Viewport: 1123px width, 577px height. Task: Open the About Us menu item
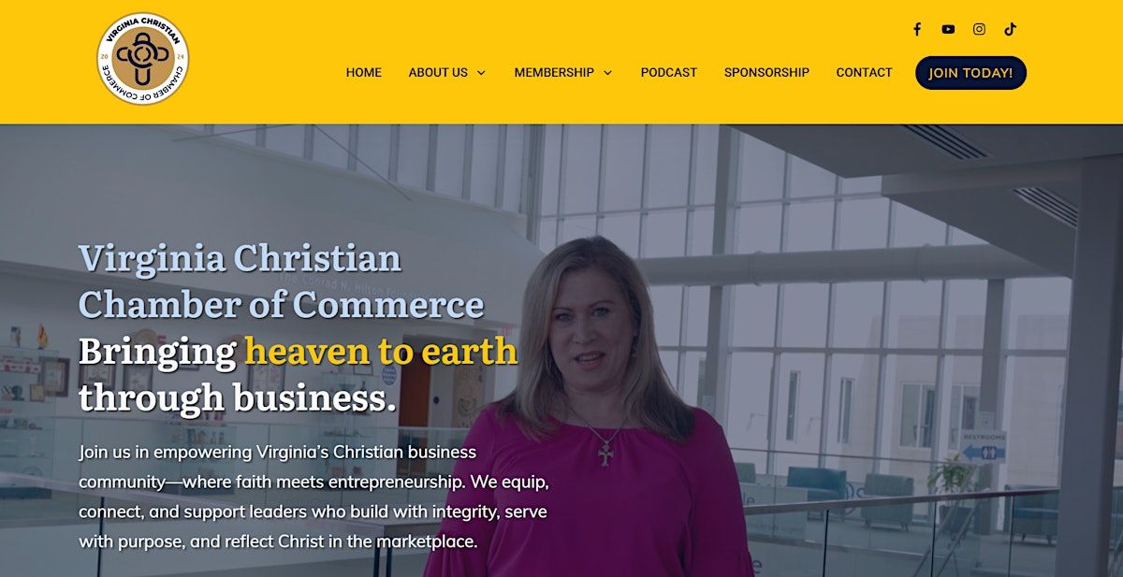(438, 72)
